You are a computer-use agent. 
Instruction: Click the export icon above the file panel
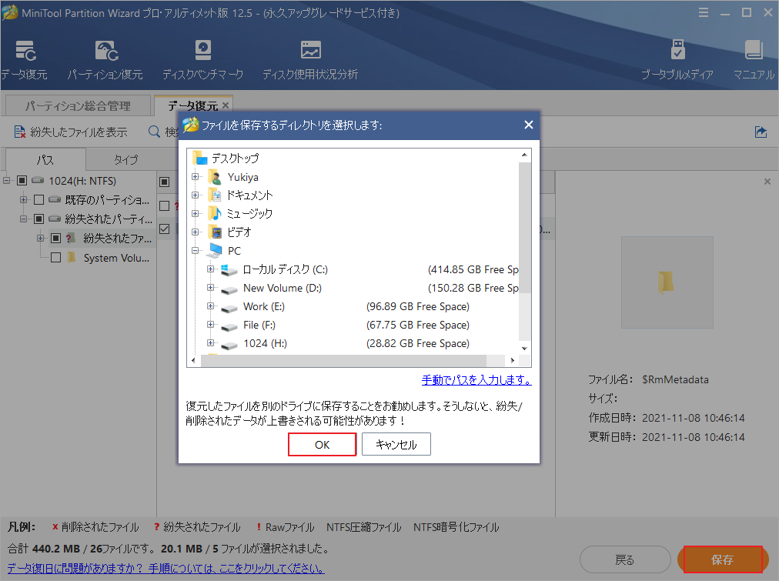761,132
